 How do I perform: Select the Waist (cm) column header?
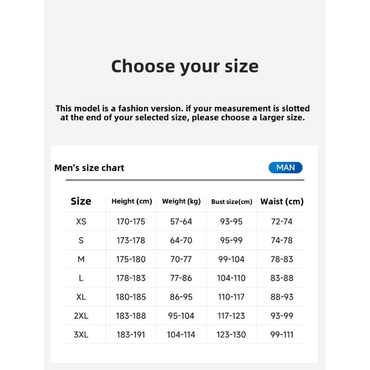(282, 201)
